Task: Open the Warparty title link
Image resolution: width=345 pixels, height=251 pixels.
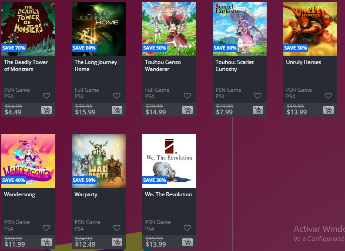Action: [86, 194]
